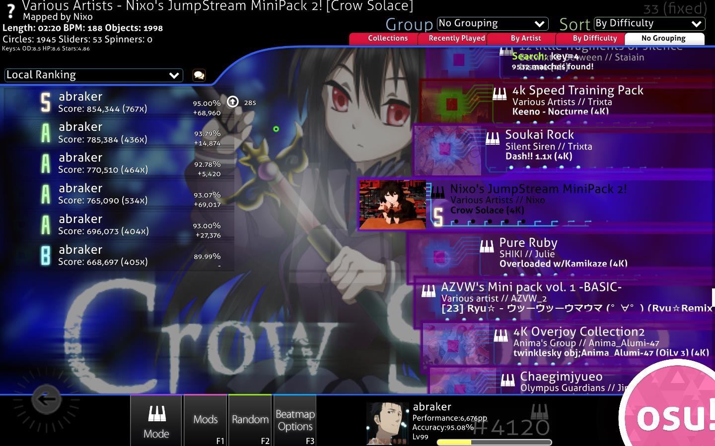The height and width of the screenshot is (446, 715).
Task: Switch to the Collections tab
Action: click(384, 39)
